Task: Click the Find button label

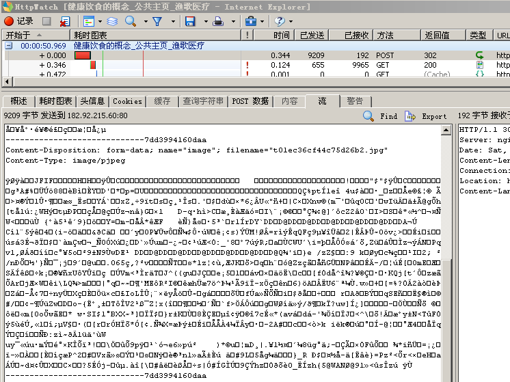Action: (389, 116)
